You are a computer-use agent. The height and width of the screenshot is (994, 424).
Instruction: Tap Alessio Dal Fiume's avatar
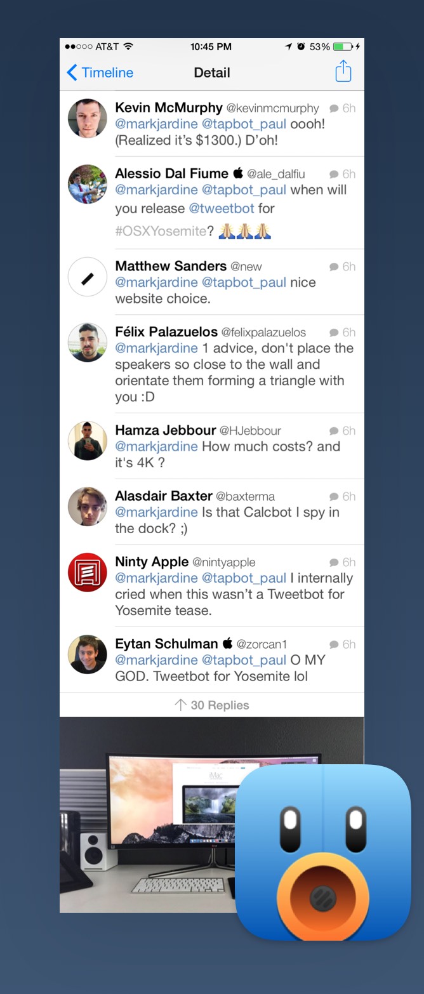pos(88,184)
